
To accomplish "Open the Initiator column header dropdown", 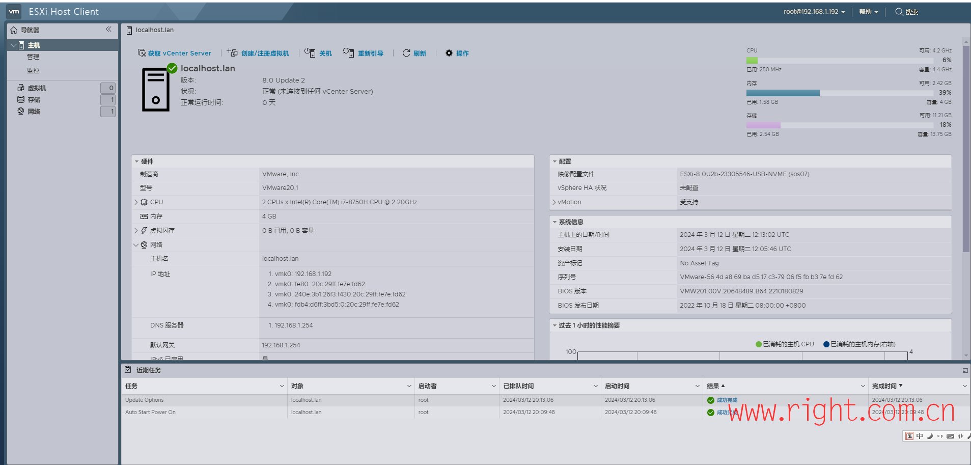I will tap(493, 386).
